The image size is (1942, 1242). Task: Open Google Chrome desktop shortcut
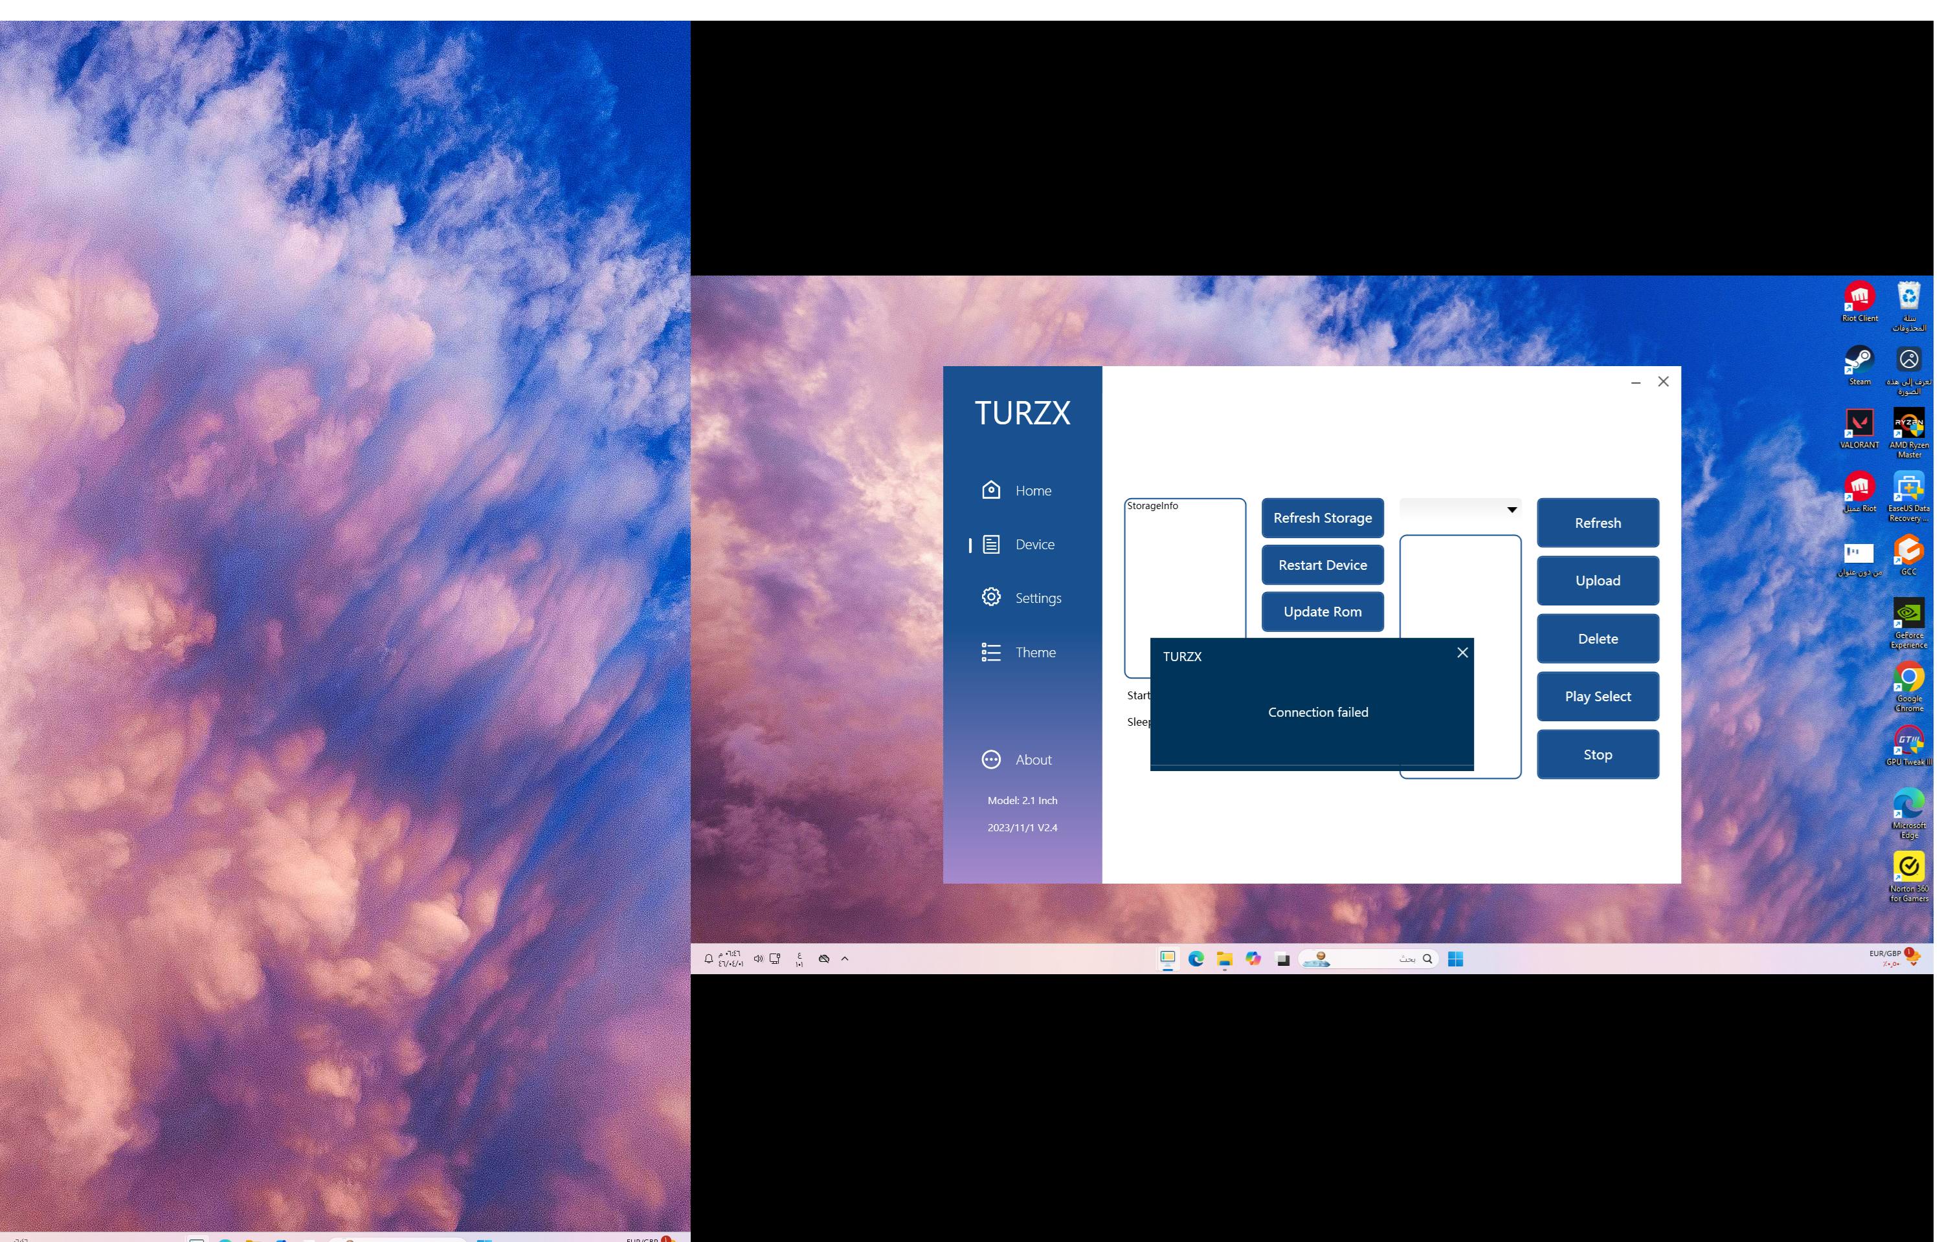[1908, 687]
